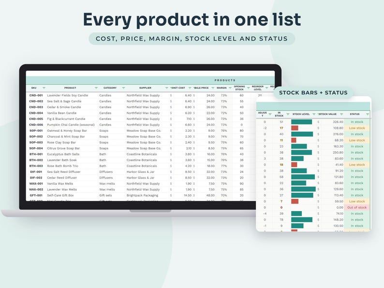The height and width of the screenshot is (288, 384).
Task: Click product Cedar & Smoke Candle
Action: [x=64, y=107]
